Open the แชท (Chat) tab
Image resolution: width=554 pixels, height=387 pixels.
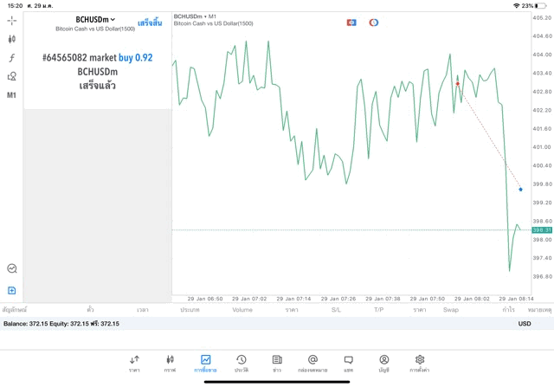[x=348, y=364]
